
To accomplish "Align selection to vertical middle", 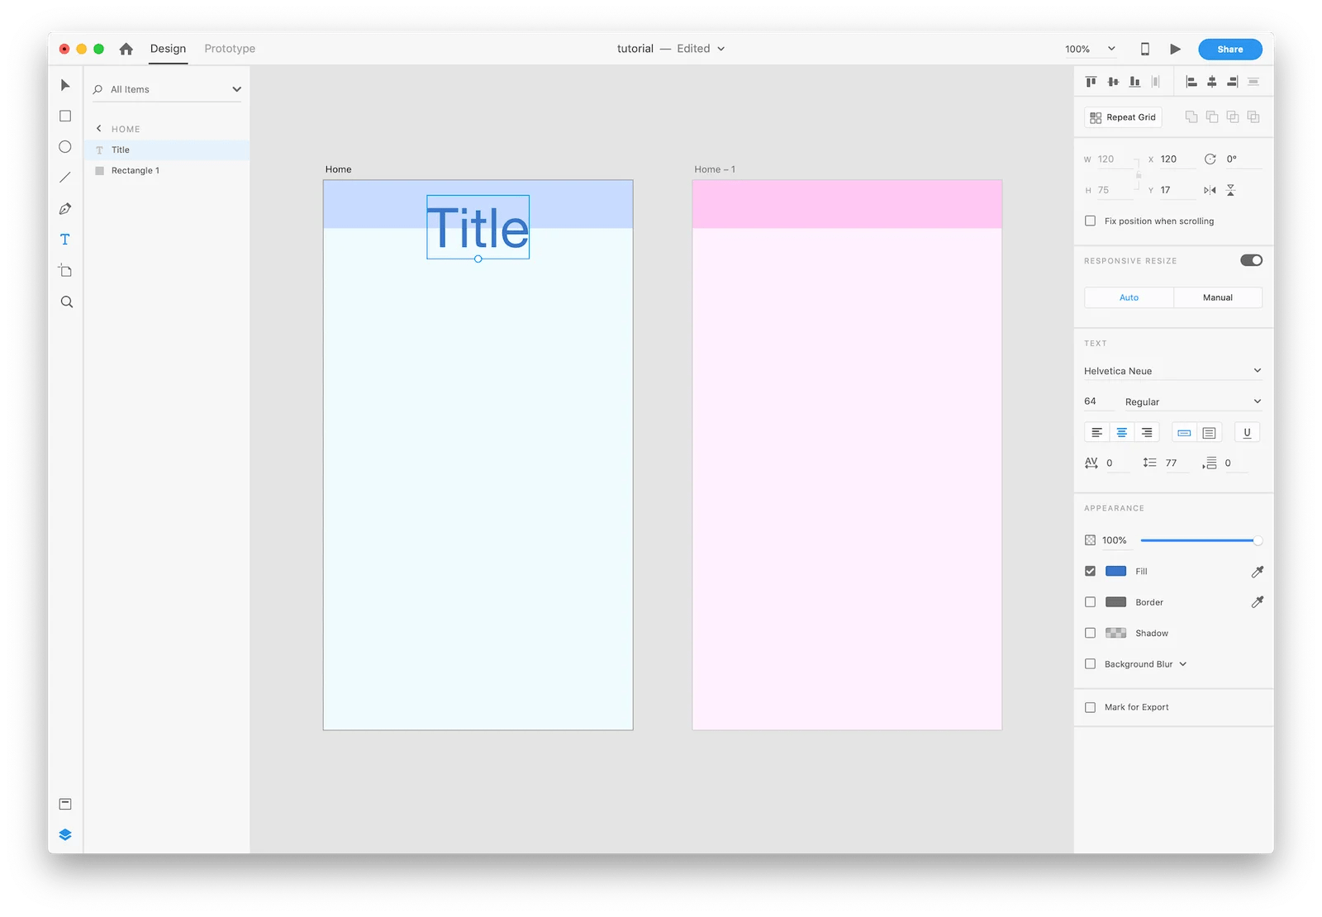I will click(1113, 81).
